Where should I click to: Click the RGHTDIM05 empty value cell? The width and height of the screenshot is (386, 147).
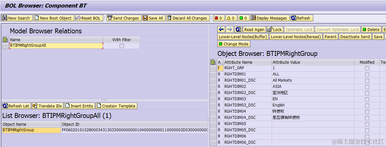313,124
